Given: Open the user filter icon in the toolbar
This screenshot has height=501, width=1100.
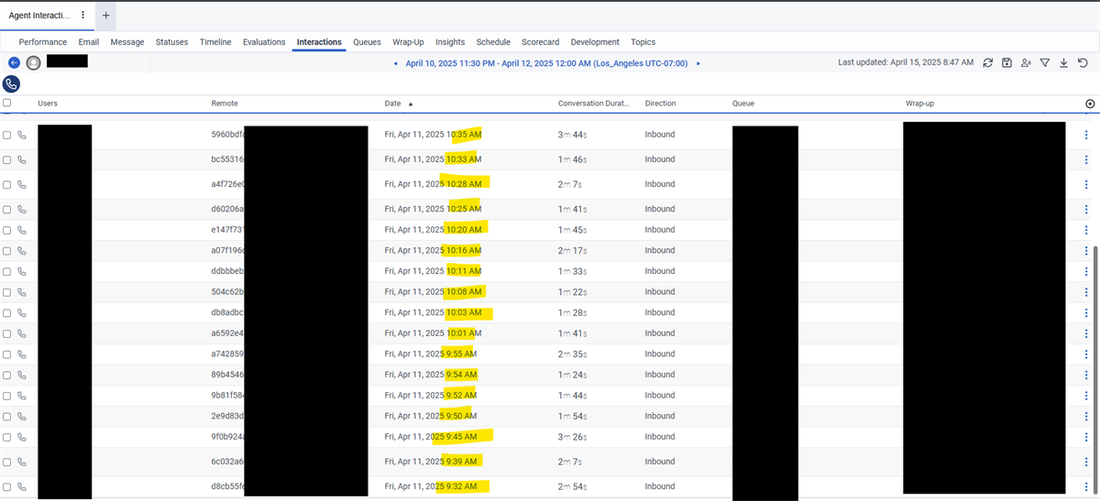Looking at the screenshot, I should [1026, 62].
